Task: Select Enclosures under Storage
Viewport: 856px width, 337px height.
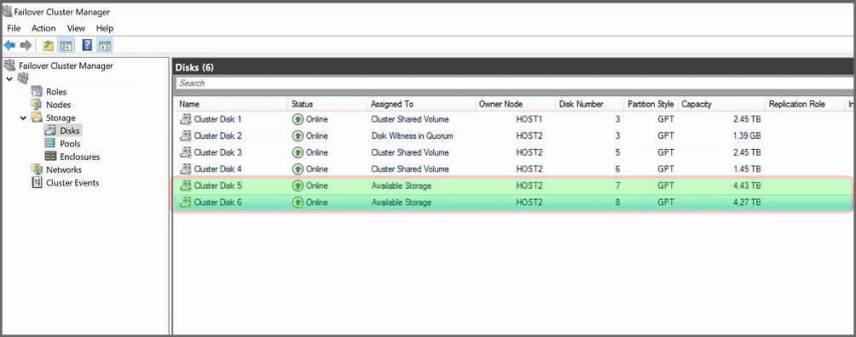Action: click(79, 157)
